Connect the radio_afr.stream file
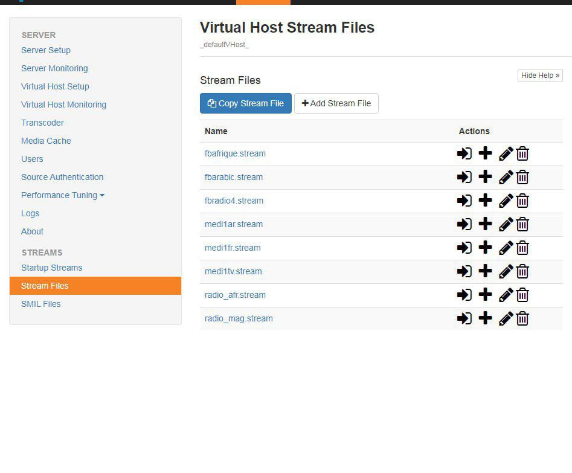 pyautogui.click(x=464, y=295)
